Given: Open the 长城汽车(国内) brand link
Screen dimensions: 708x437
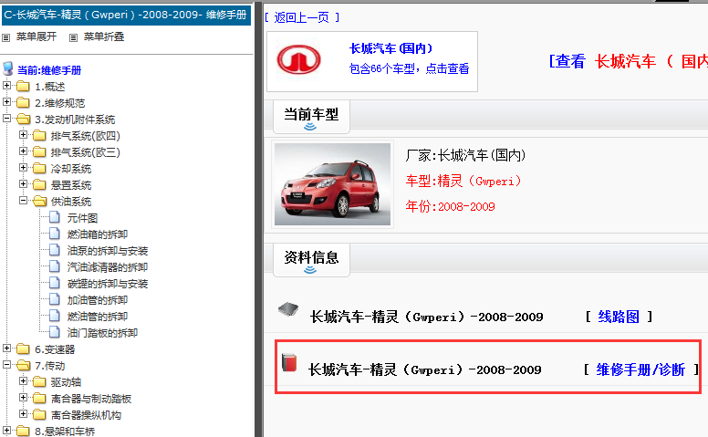Looking at the screenshot, I should (391, 48).
